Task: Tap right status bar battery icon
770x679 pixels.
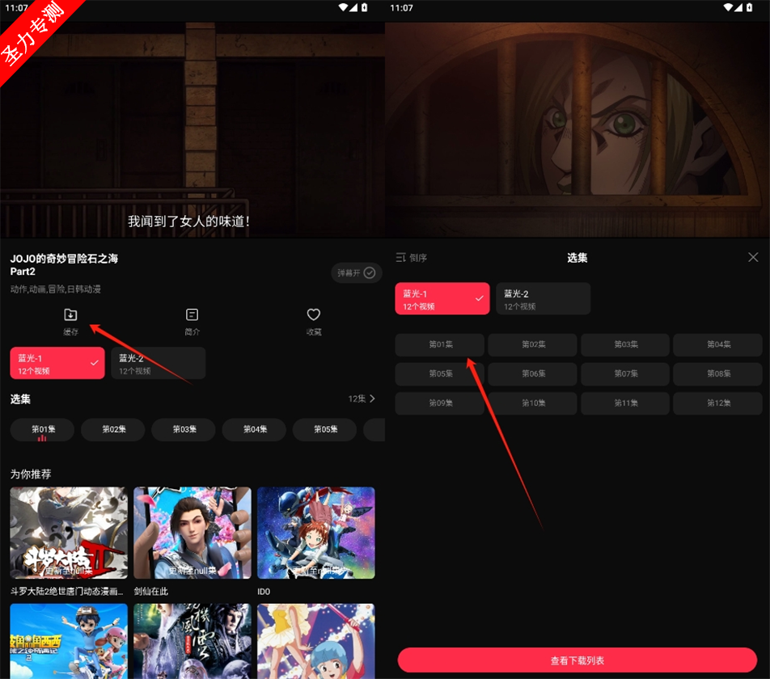Action: tap(749, 7)
